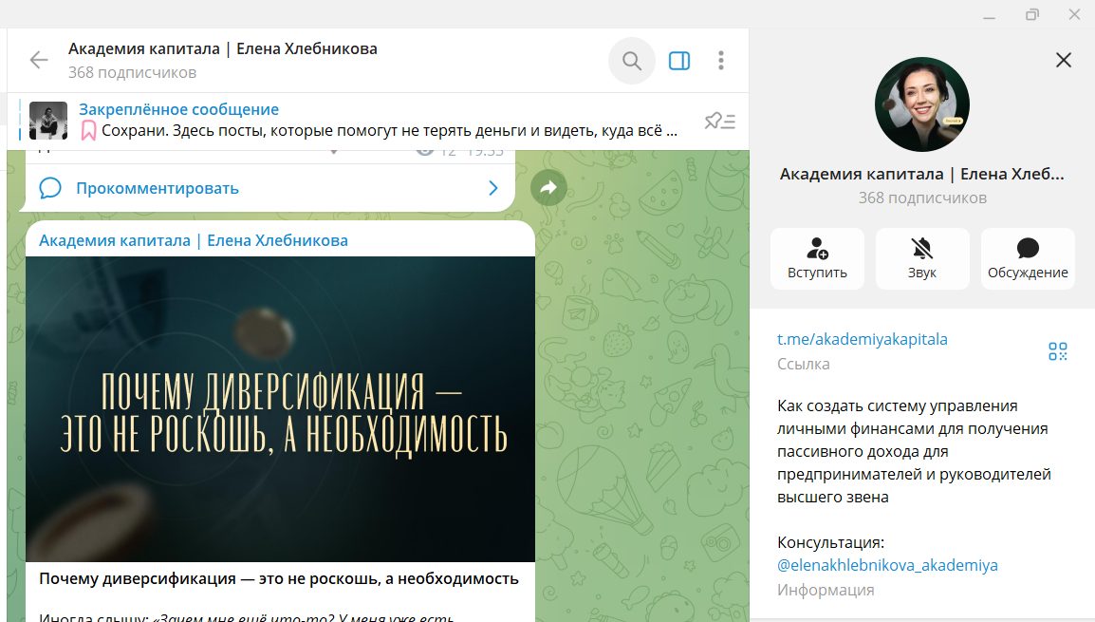Show the channel QR code icon

(1057, 350)
